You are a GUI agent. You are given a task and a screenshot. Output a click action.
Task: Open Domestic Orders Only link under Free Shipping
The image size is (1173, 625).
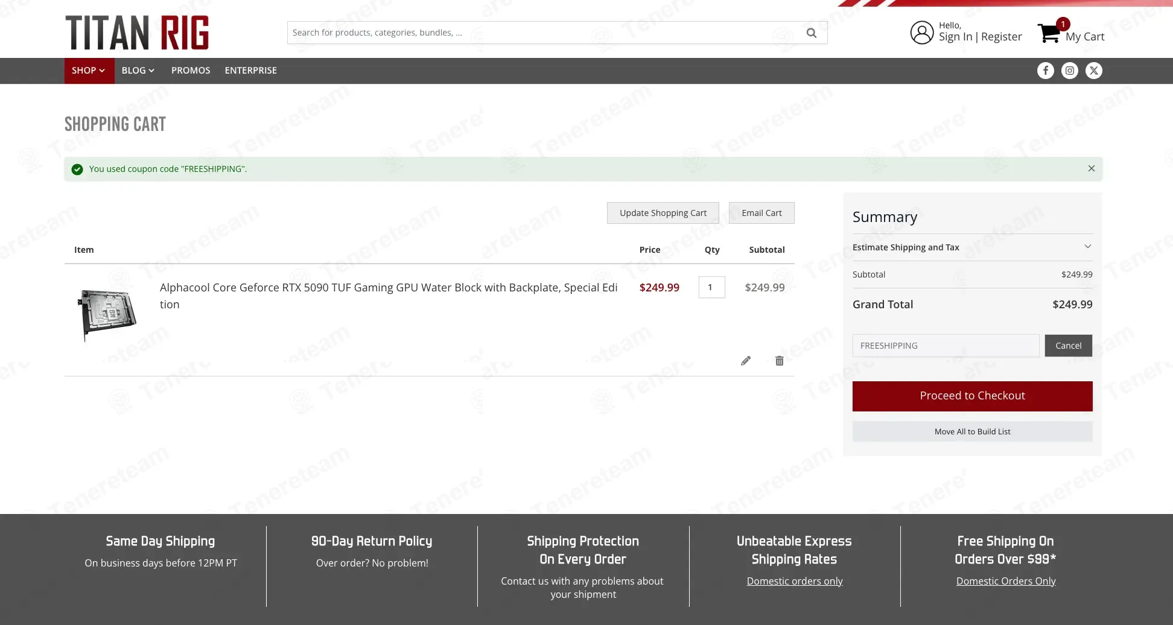point(1006,581)
